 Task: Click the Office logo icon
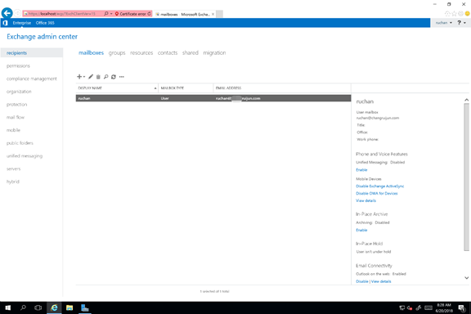(x=5, y=23)
